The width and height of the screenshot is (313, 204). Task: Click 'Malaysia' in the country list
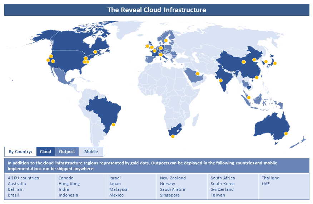point(118,189)
